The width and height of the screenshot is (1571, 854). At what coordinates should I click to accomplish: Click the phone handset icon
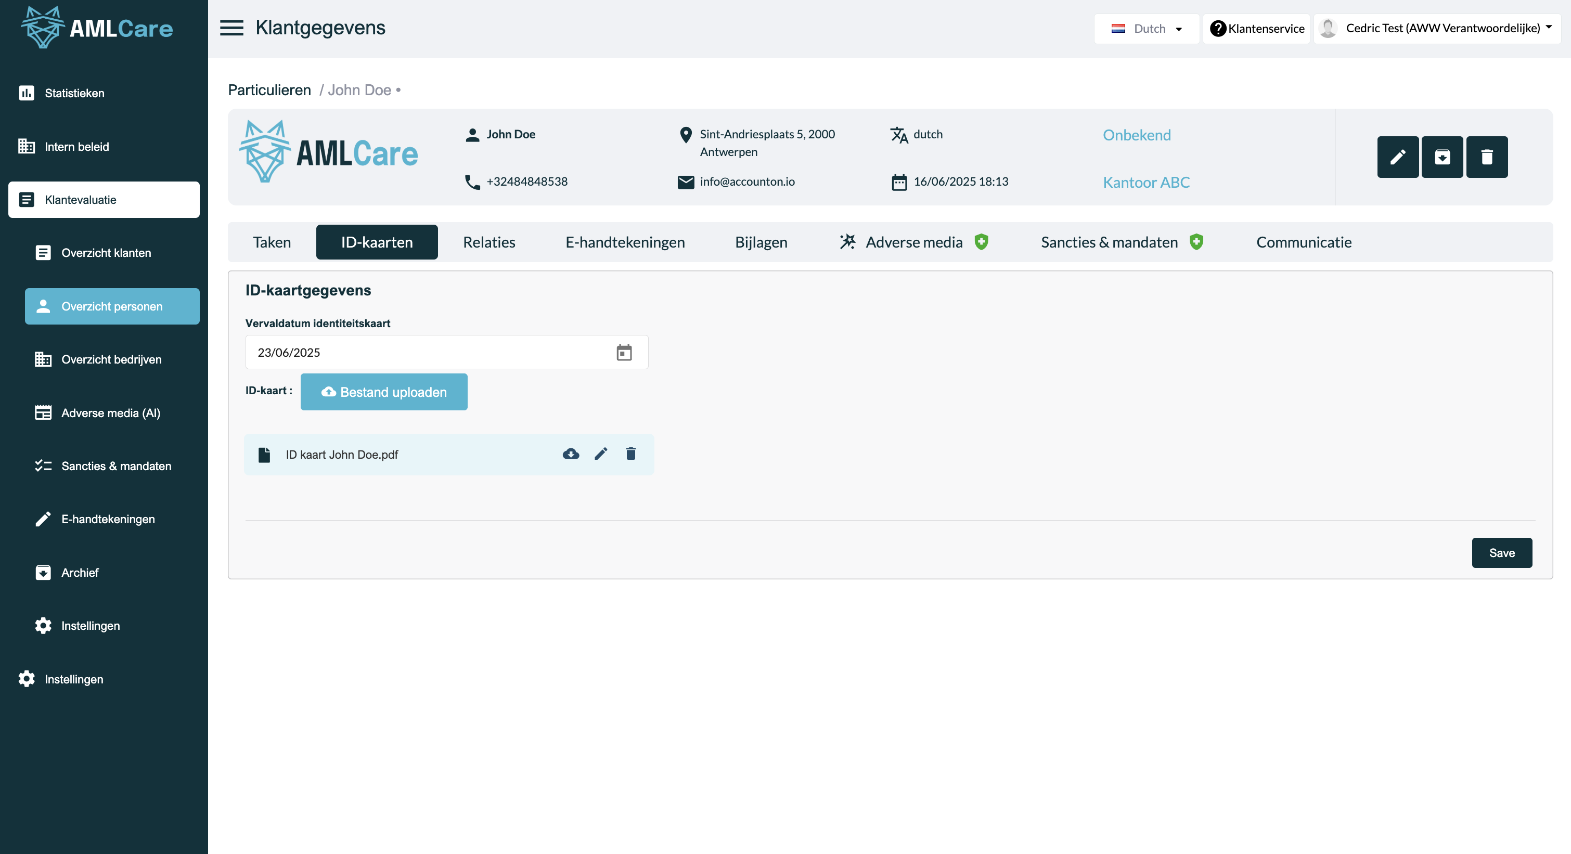point(472,182)
